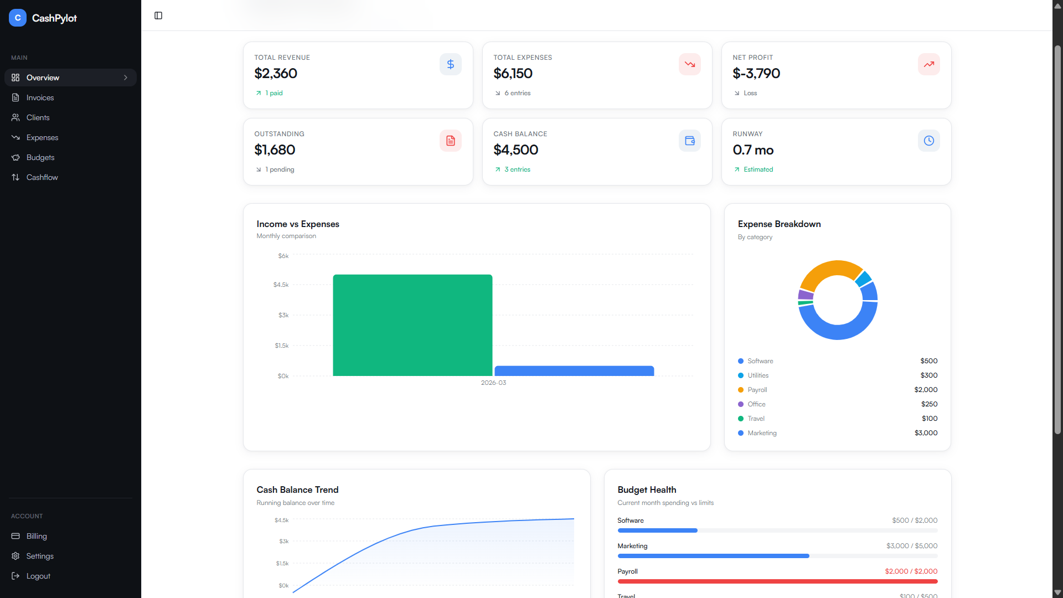Toggle the Marketing item in Expense Breakdown legend

pos(761,433)
